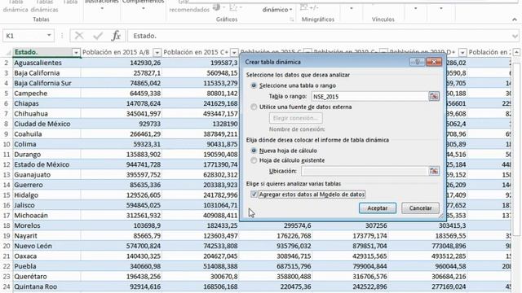Click Gráficos recomendados in ribbon
Screen dimensions: 522x293
(189, 7)
